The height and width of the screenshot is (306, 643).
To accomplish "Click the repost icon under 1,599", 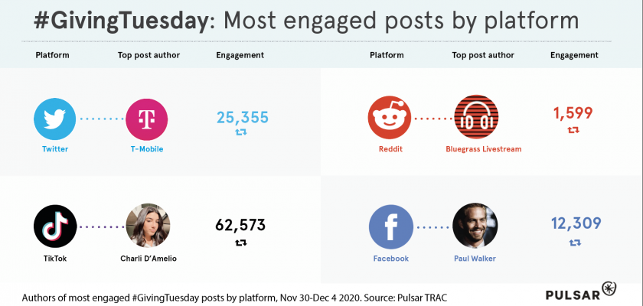I will (x=573, y=130).
